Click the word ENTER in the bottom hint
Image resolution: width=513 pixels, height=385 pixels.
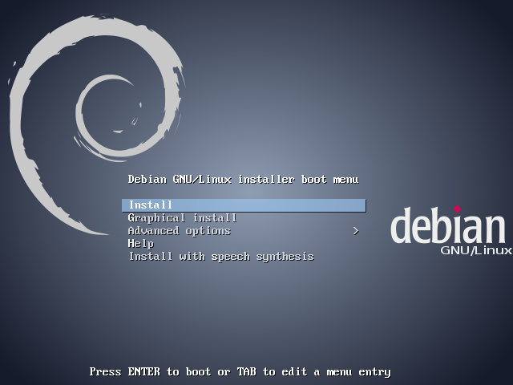coord(143,372)
